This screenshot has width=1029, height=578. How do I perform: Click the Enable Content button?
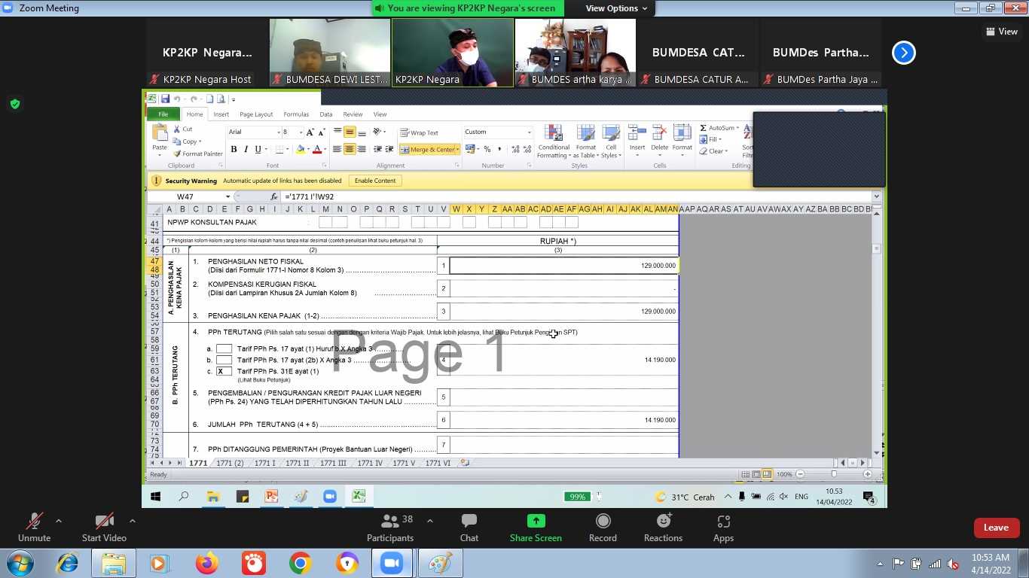click(x=374, y=181)
